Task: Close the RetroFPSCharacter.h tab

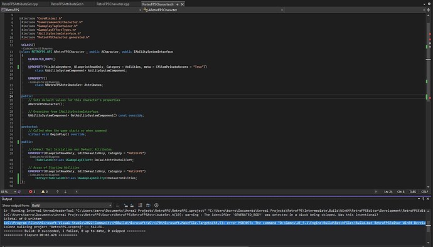Action: coord(182,4)
